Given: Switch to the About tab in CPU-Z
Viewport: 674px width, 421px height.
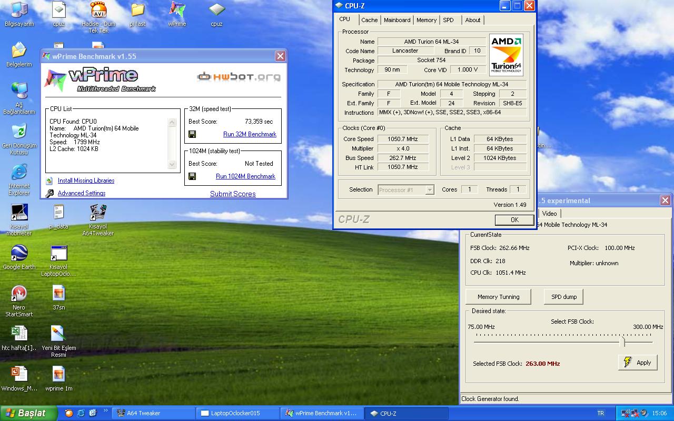Looking at the screenshot, I should (x=473, y=20).
